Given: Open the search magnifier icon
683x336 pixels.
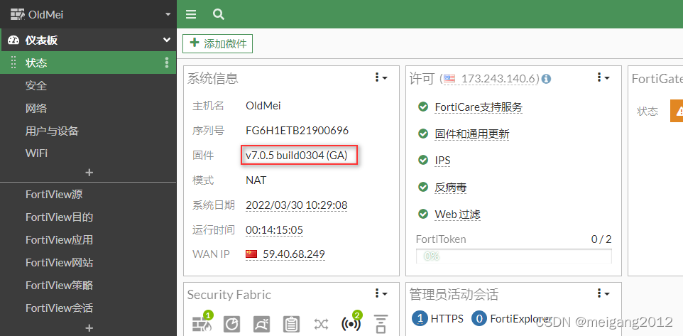Looking at the screenshot, I should [x=218, y=14].
